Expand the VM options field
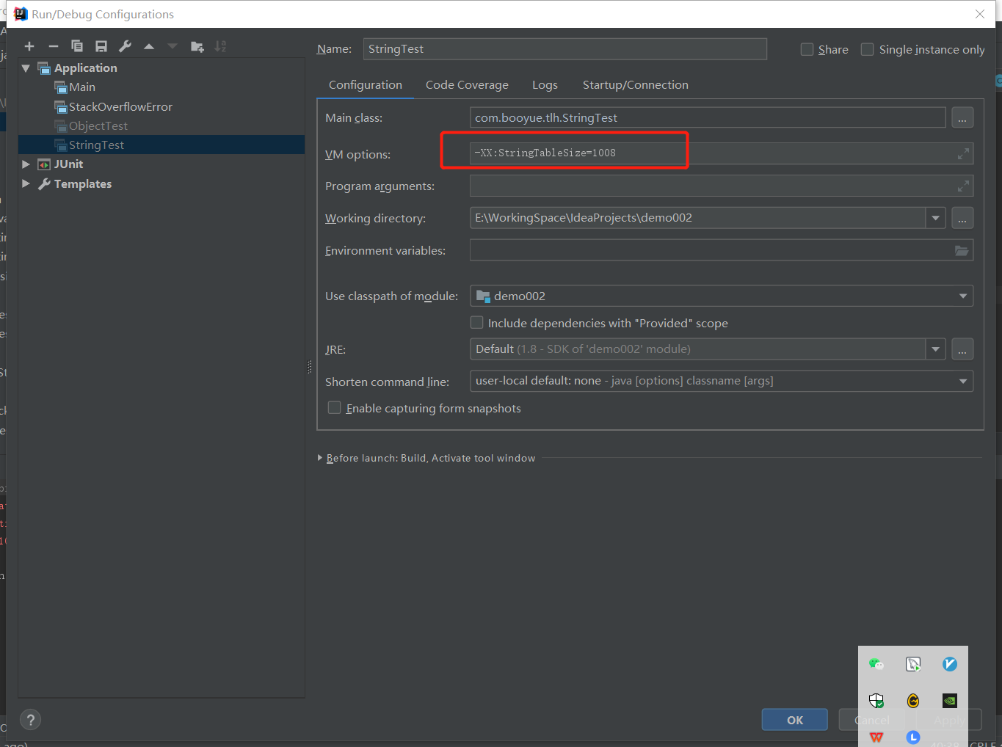 coord(962,153)
